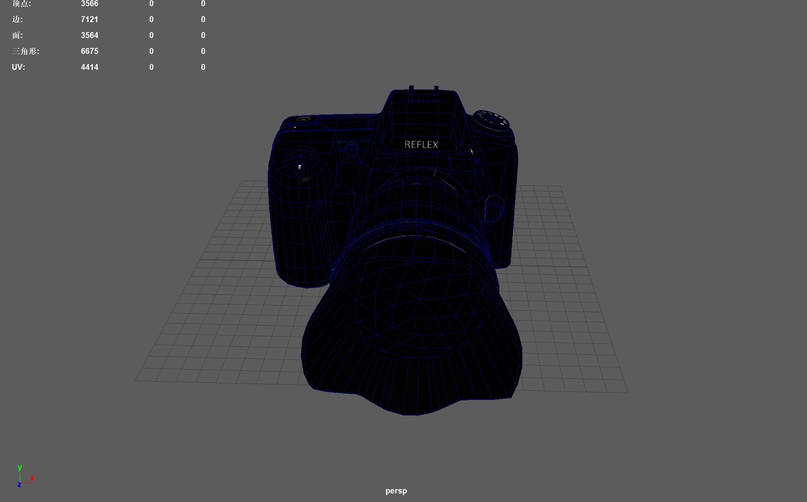The height and width of the screenshot is (502, 807).
Task: Click the vertex count value 3566
Action: pyautogui.click(x=90, y=4)
